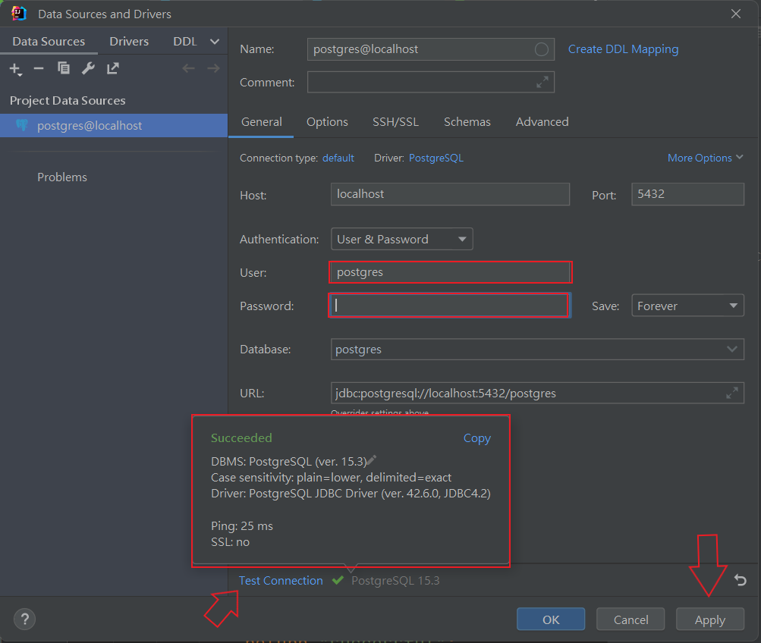Expand the Database dropdown list
Screen dimensions: 761x643
[732, 349]
